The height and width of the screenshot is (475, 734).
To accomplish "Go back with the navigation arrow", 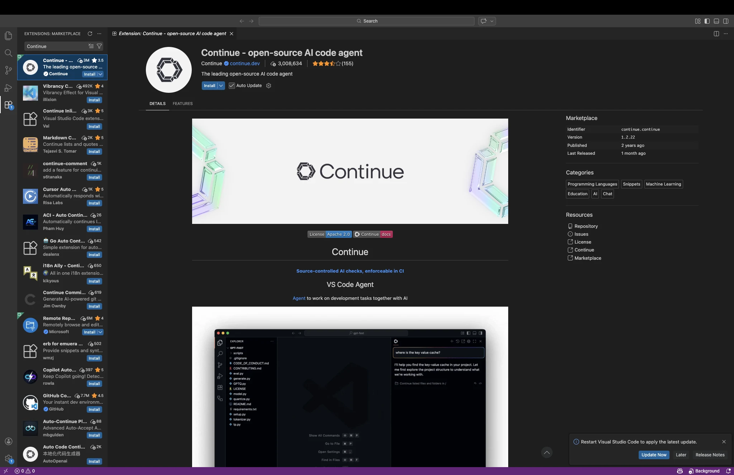I will tap(242, 21).
